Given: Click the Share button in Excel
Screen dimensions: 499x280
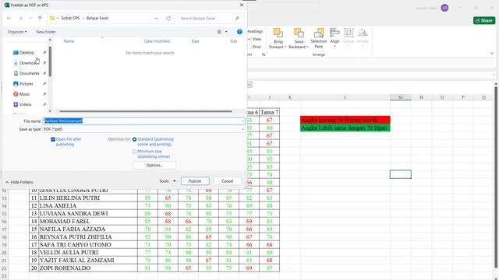Looking at the screenshot, I should [484, 20].
